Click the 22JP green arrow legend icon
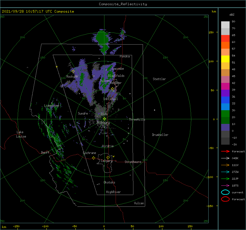 coord(225,179)
